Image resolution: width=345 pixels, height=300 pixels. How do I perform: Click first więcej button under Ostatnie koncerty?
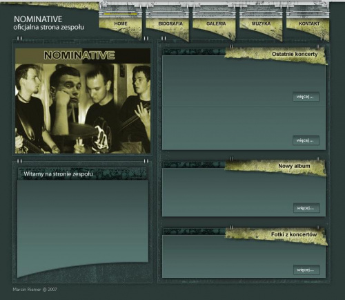click(x=306, y=97)
